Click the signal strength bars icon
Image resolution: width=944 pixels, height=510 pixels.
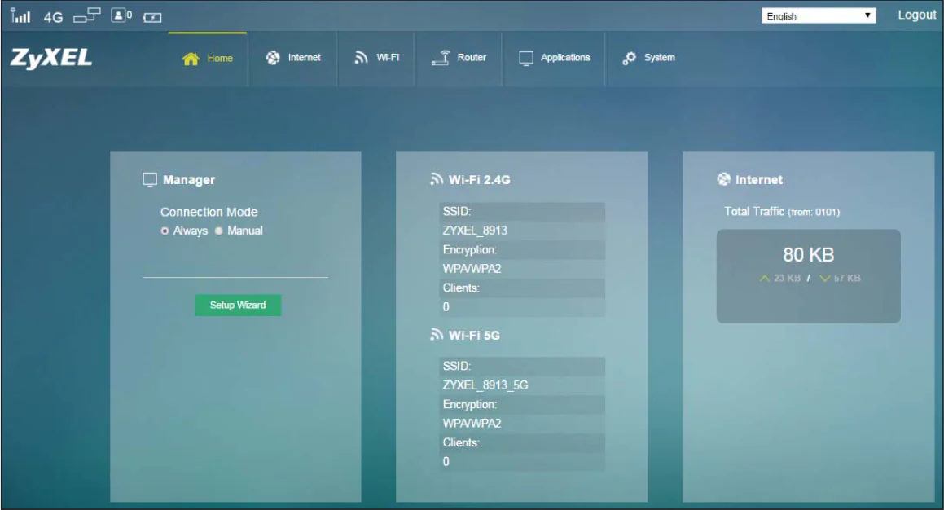20,16
